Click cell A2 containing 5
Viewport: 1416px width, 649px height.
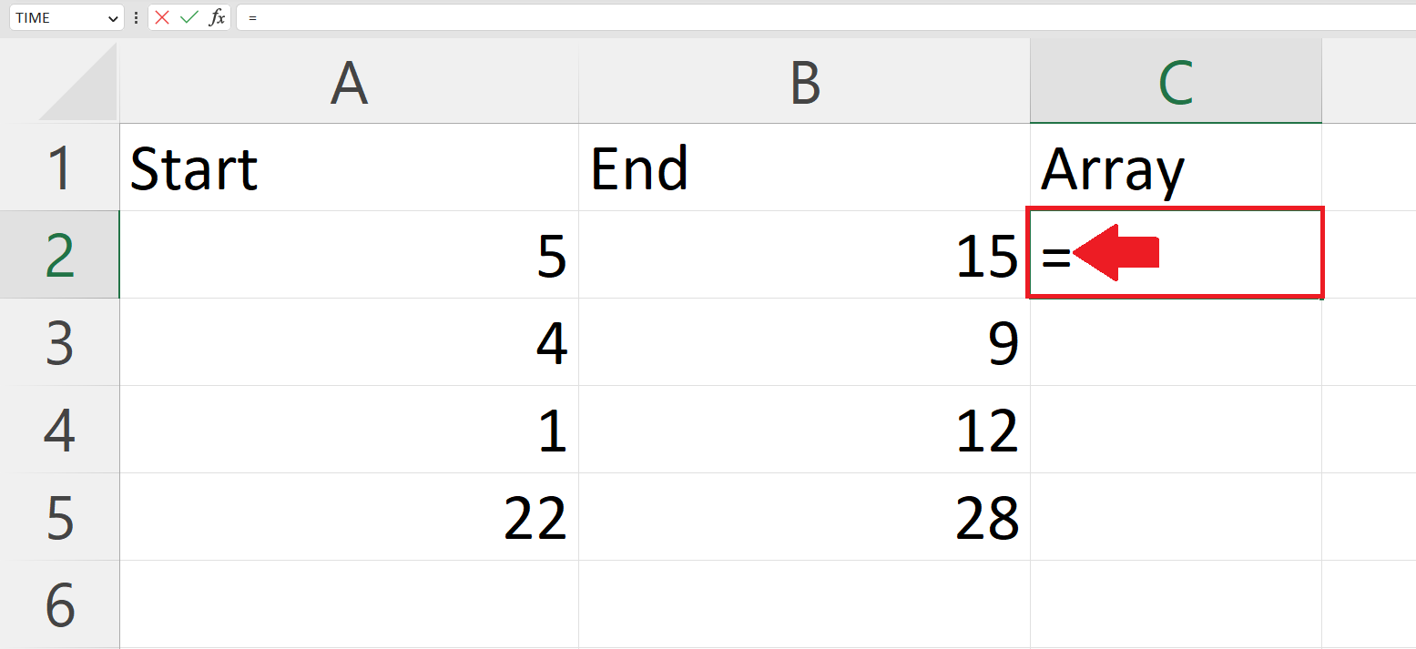(x=349, y=255)
